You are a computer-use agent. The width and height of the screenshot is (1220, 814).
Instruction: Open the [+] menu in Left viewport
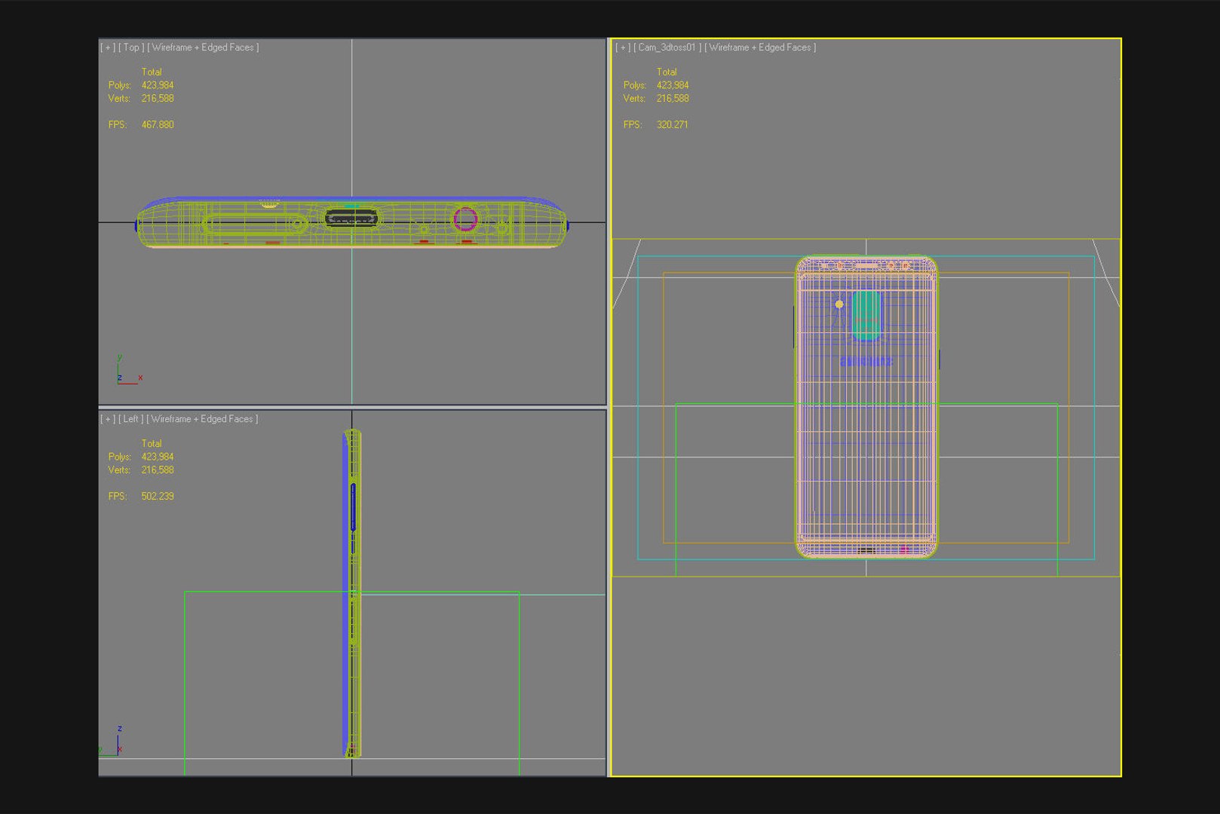pyautogui.click(x=108, y=419)
